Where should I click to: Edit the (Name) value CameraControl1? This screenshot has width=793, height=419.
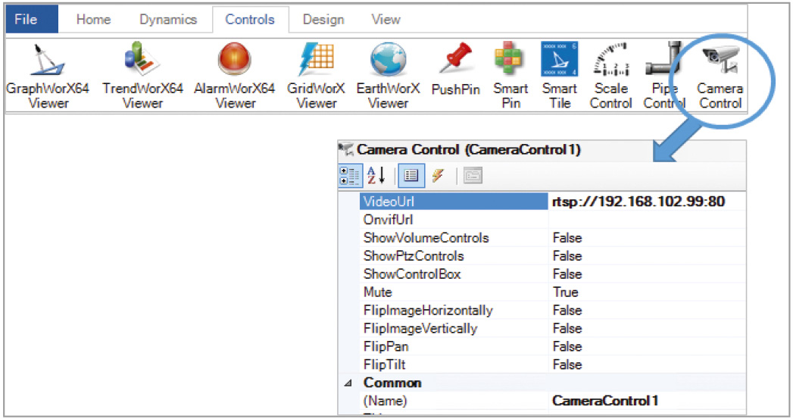click(x=647, y=401)
